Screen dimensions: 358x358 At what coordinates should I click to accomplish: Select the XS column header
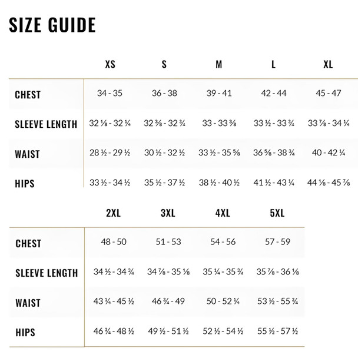[110, 65]
